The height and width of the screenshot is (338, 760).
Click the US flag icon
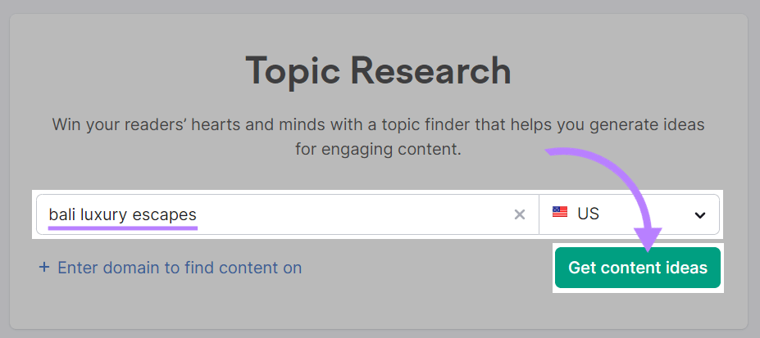560,214
